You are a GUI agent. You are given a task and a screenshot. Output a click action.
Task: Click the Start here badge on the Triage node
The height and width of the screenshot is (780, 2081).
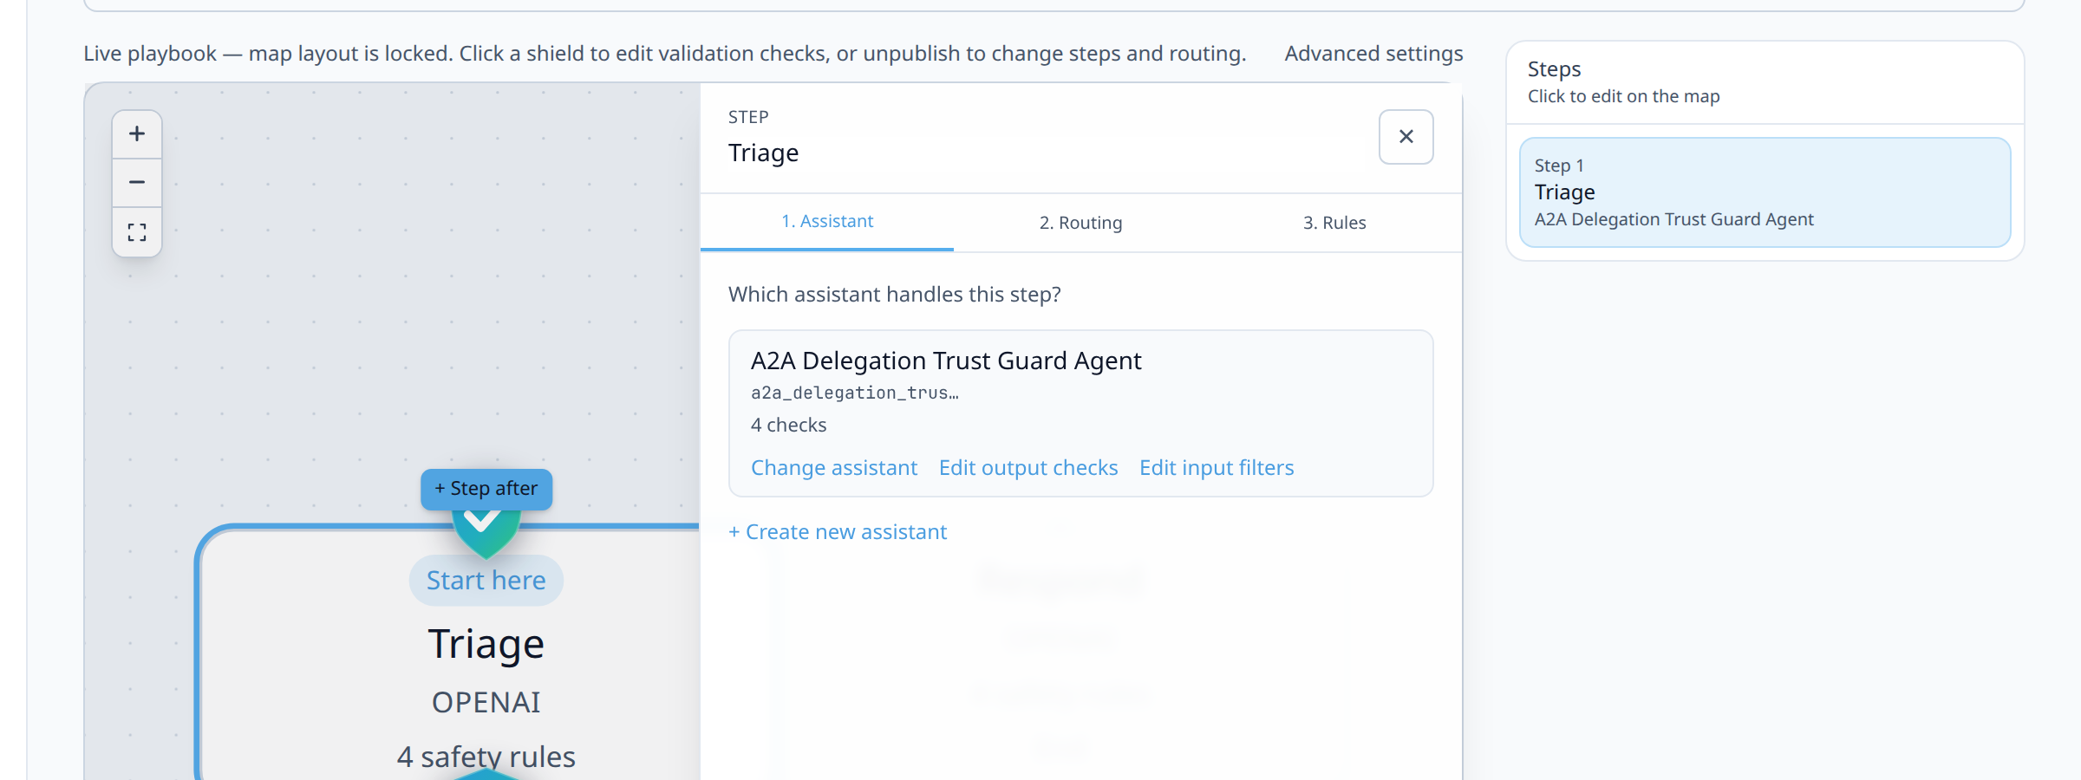pyautogui.click(x=486, y=581)
